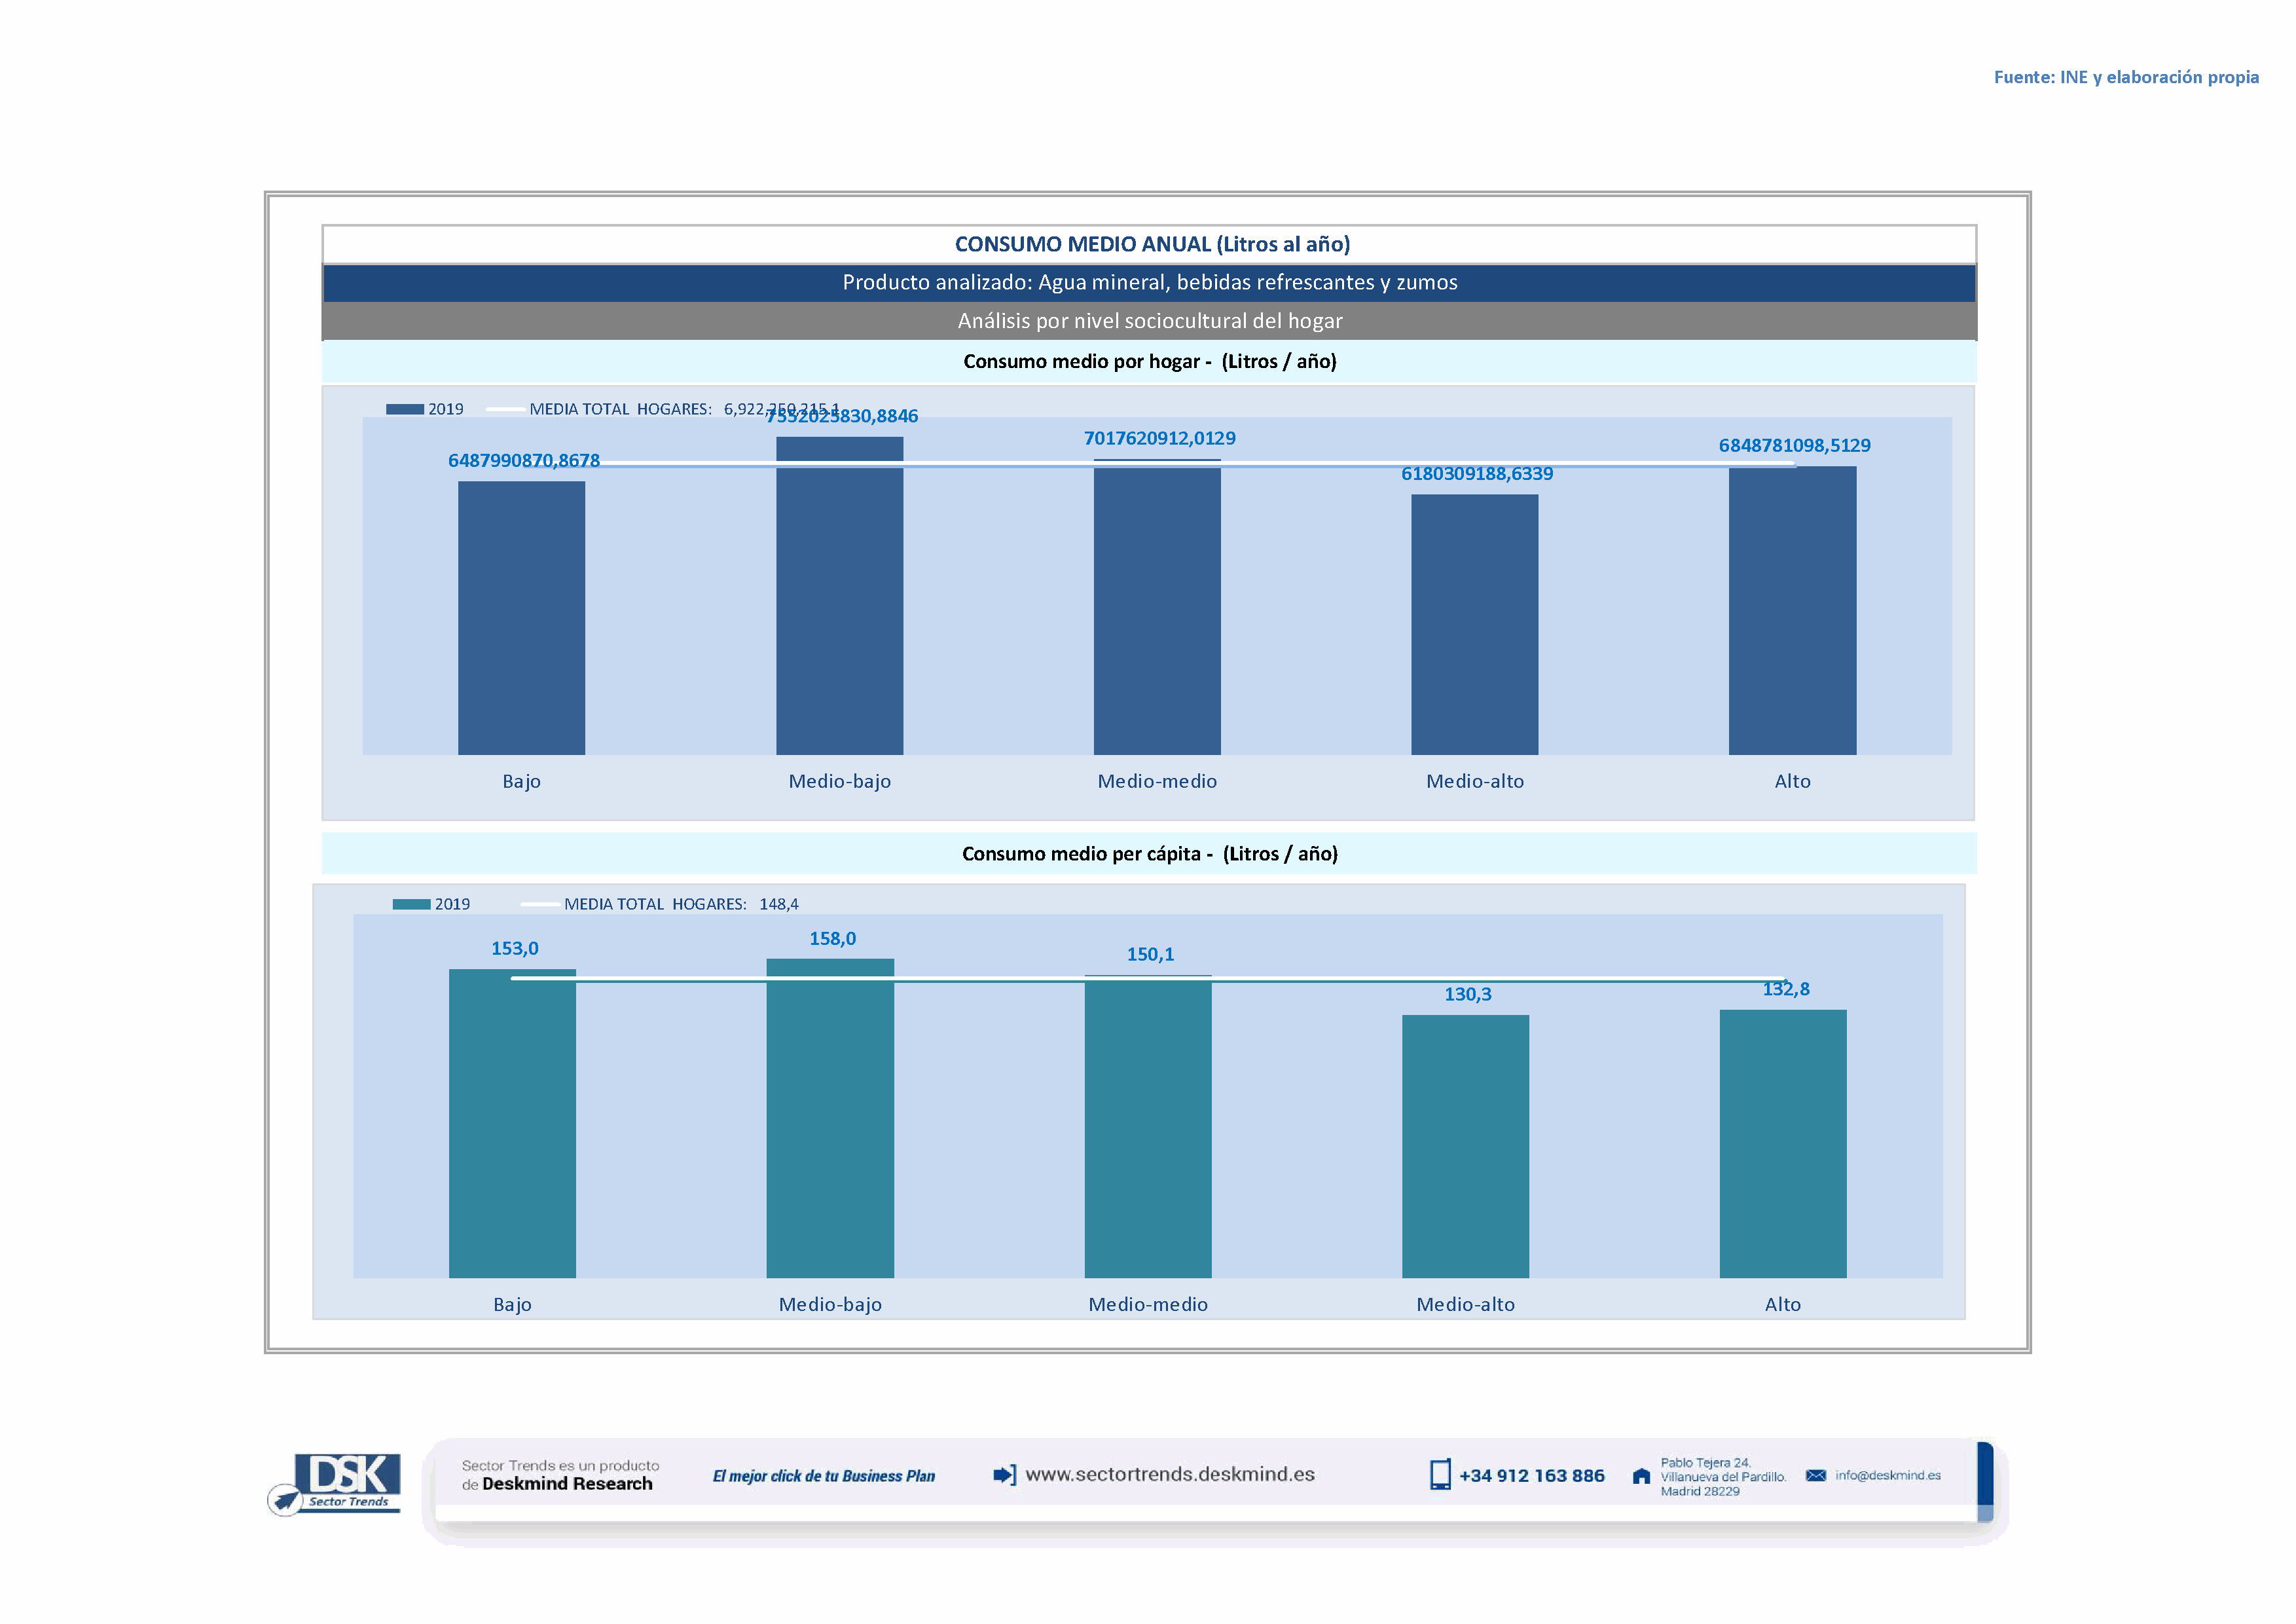Click the mobile phone icon in footer

[1440, 1475]
